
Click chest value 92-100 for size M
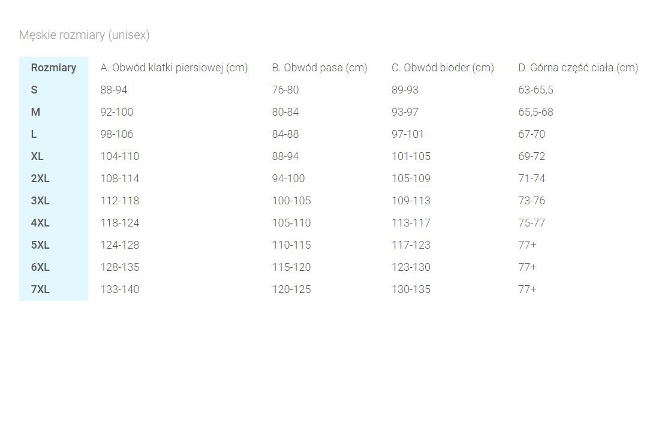117,112
